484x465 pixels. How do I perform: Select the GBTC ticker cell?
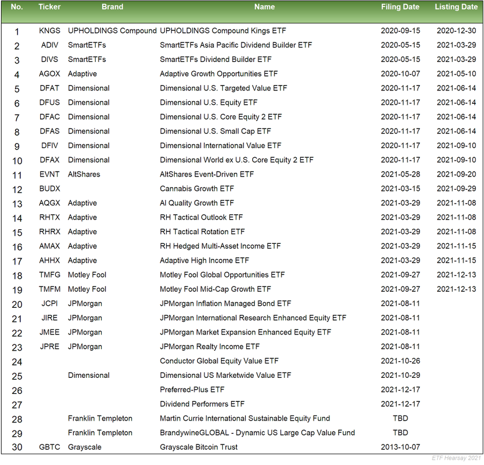tap(50, 447)
